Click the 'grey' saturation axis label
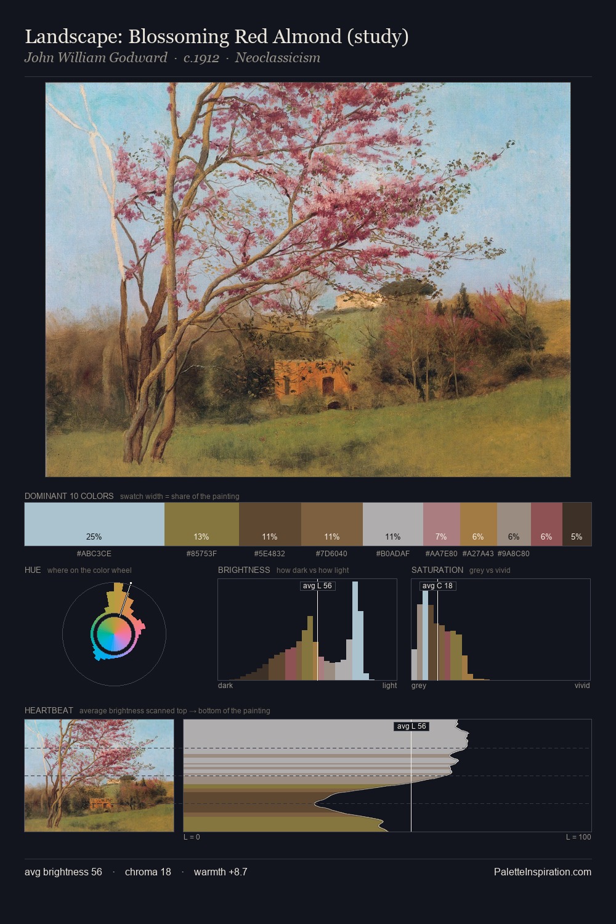 (419, 686)
